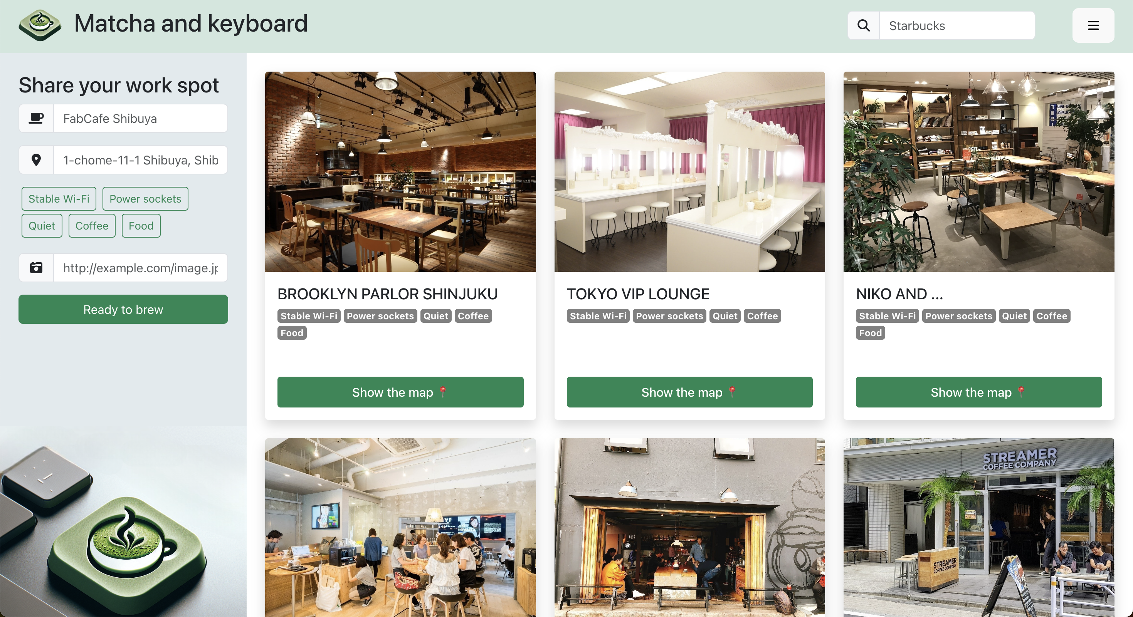Show the map for Niko And ...
The image size is (1133, 617).
pyautogui.click(x=978, y=392)
